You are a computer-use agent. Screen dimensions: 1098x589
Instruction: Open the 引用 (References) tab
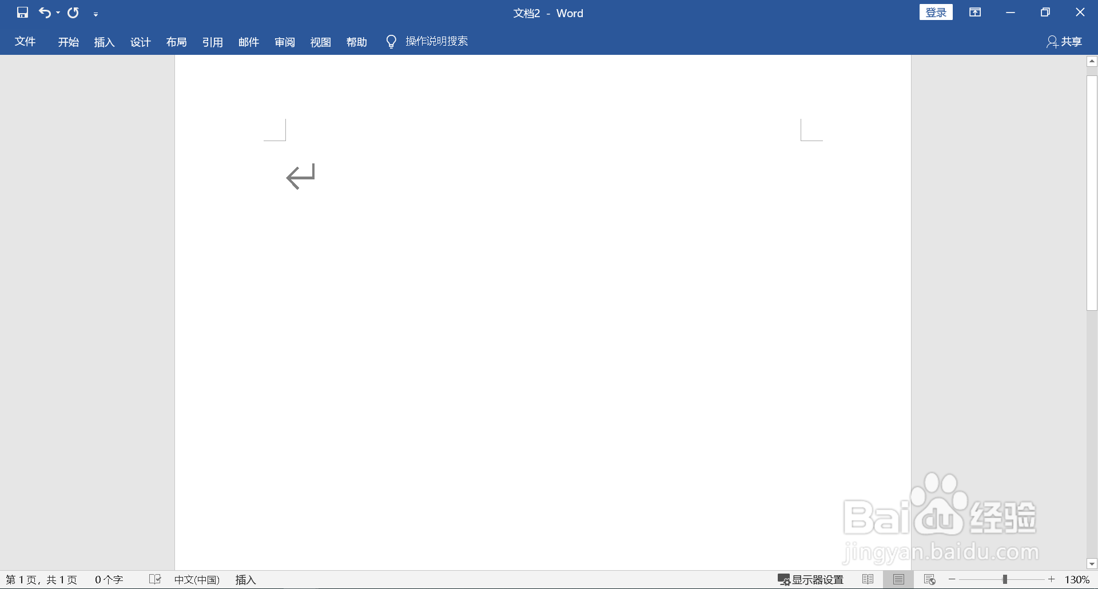point(212,42)
